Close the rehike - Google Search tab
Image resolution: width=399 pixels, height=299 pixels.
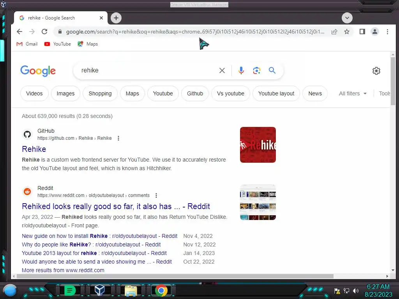(101, 18)
